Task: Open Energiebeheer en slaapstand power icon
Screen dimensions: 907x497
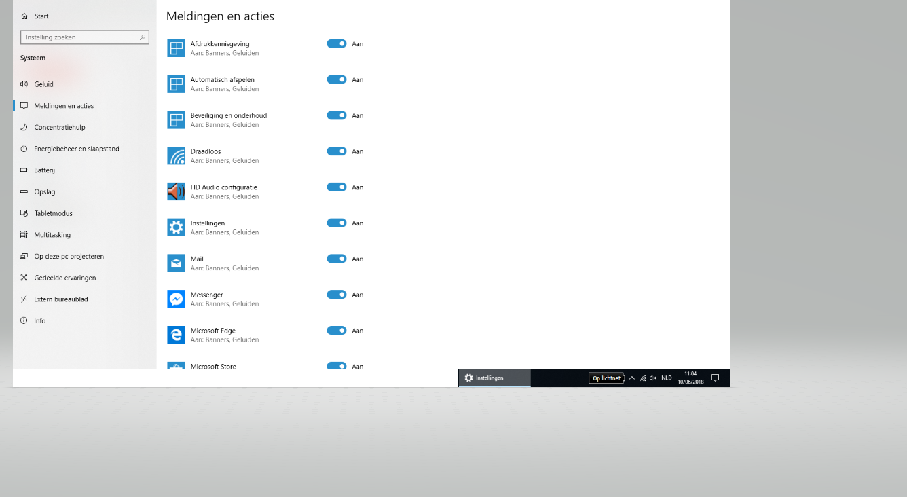Action: point(24,149)
